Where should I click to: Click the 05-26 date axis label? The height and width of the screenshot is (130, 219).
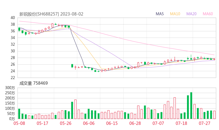[x=66, y=123]
